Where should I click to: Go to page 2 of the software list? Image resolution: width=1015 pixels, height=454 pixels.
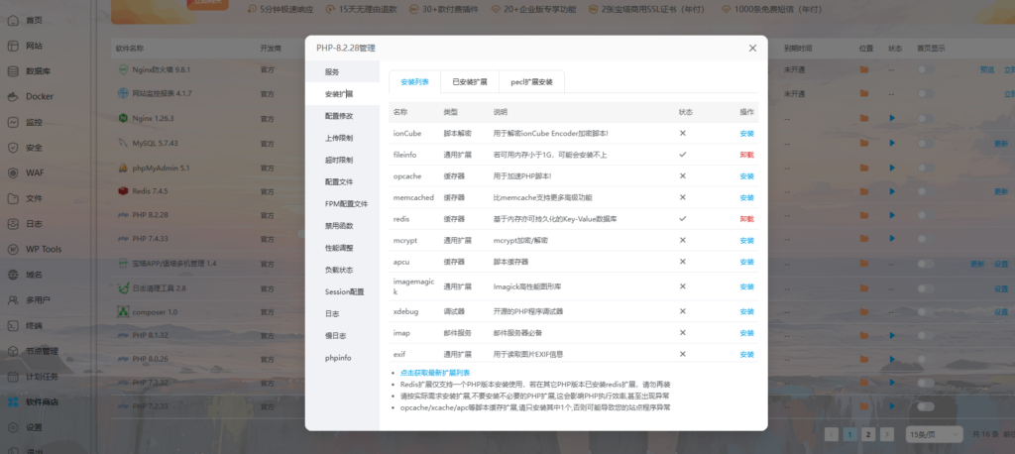pos(867,434)
